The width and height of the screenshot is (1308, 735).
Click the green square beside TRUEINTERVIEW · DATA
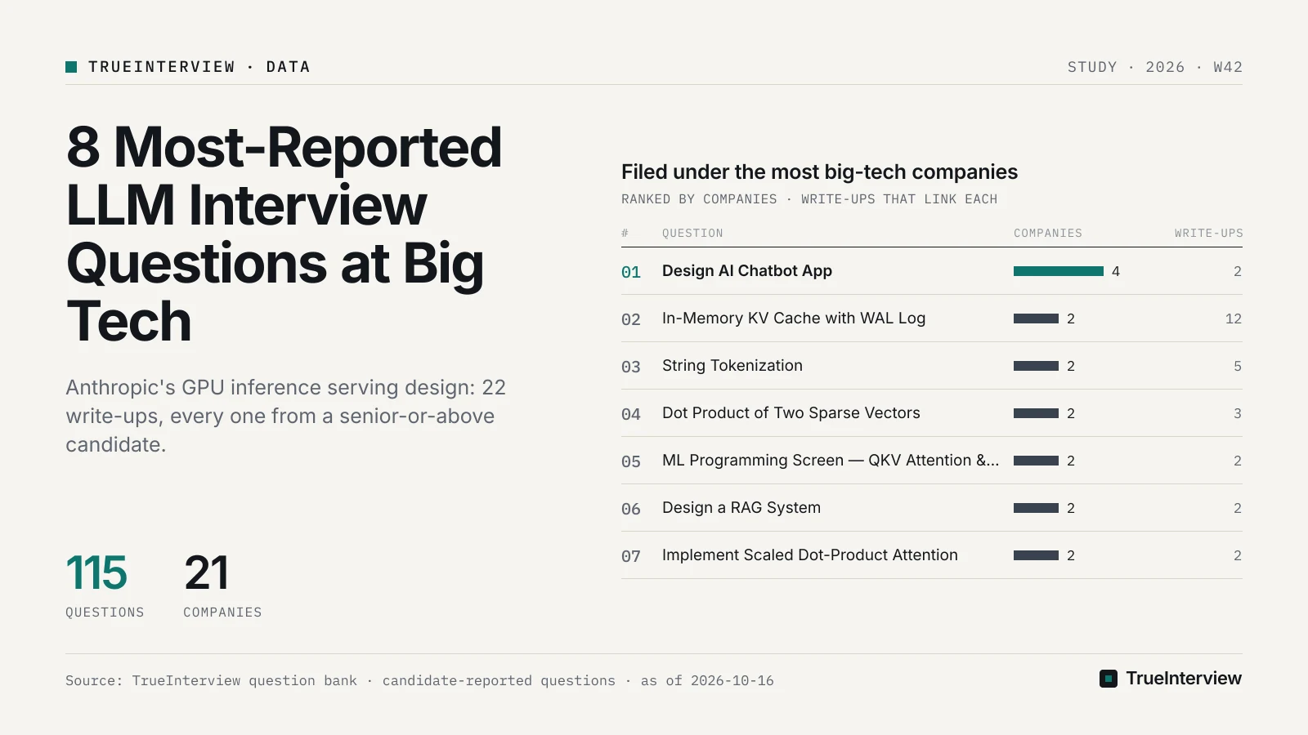[x=71, y=67]
